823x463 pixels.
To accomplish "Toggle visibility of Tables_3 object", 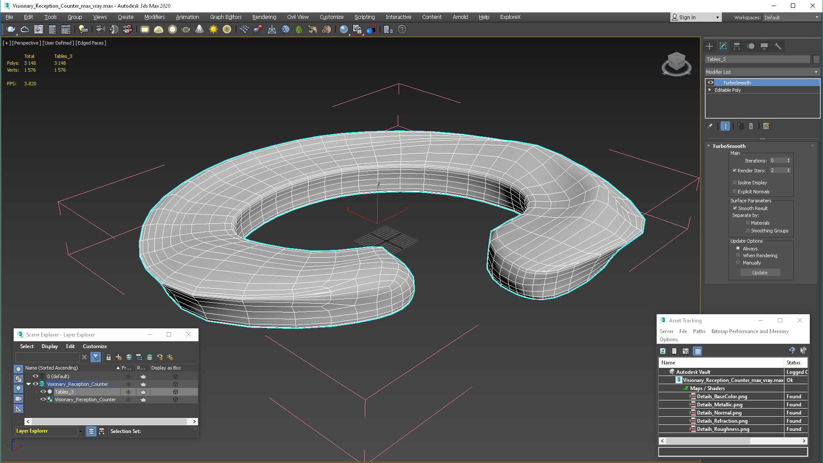I will point(42,392).
